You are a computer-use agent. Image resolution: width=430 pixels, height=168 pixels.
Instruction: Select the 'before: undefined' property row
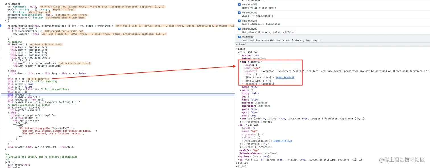254,59
